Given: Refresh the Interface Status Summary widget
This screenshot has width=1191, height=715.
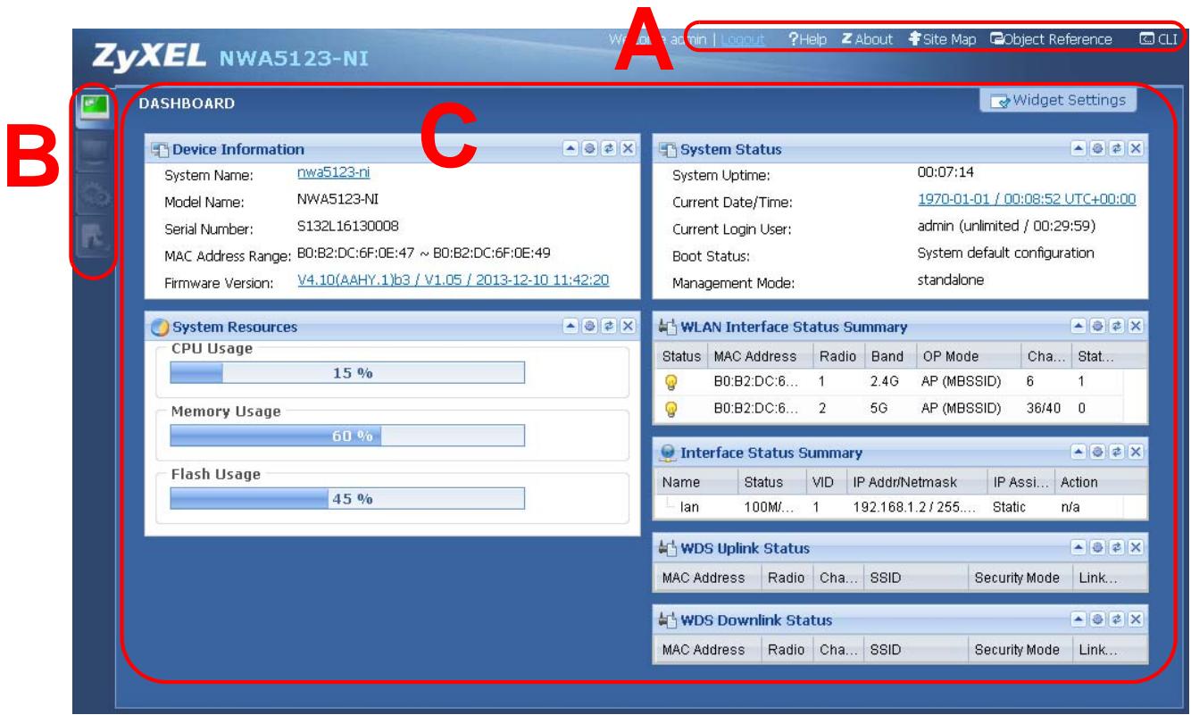Looking at the screenshot, I should (x=1119, y=453).
